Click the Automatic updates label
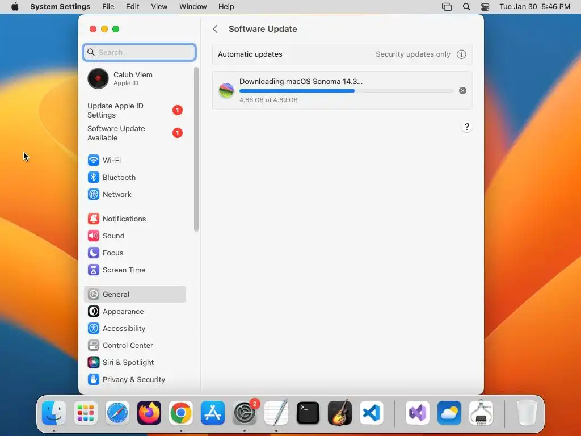 (250, 54)
